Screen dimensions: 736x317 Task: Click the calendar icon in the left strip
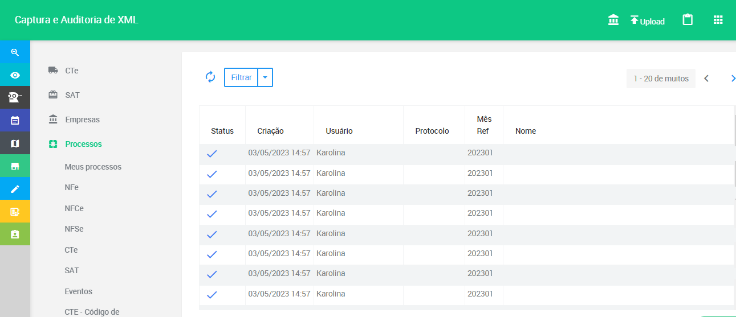coord(15,121)
